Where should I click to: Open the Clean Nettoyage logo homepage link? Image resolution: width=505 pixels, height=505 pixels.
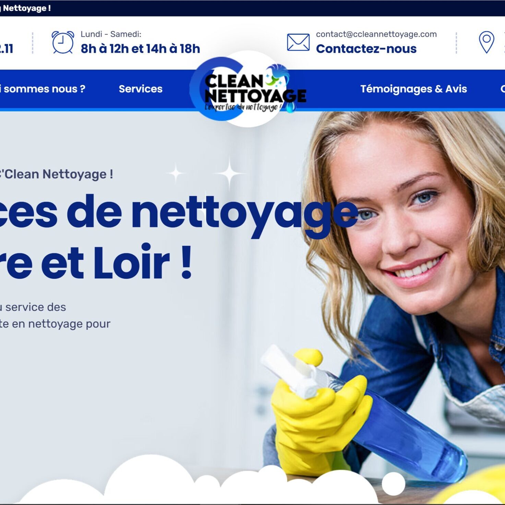pos(248,89)
